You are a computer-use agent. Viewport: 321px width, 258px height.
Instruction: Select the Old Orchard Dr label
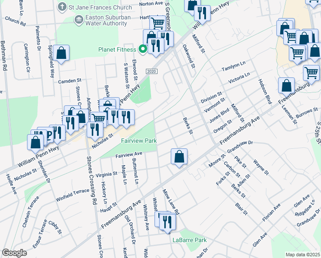click(130, 230)
